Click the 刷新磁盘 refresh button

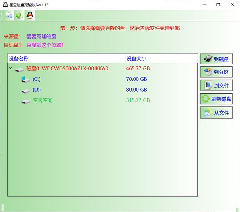coord(216,99)
